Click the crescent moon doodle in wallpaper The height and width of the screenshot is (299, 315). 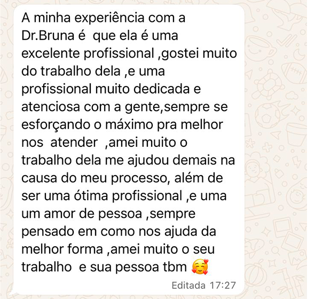300,54
